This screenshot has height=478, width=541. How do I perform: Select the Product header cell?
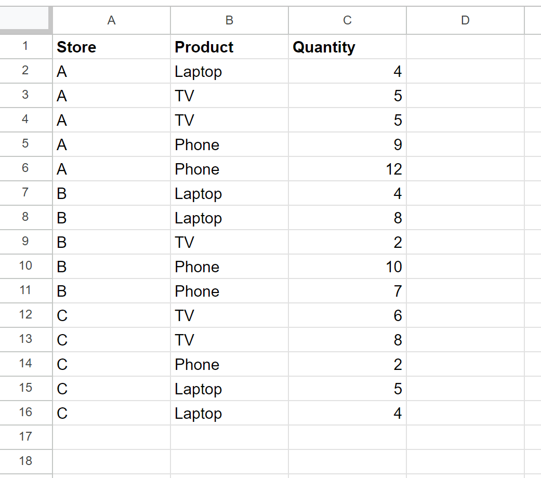point(229,47)
